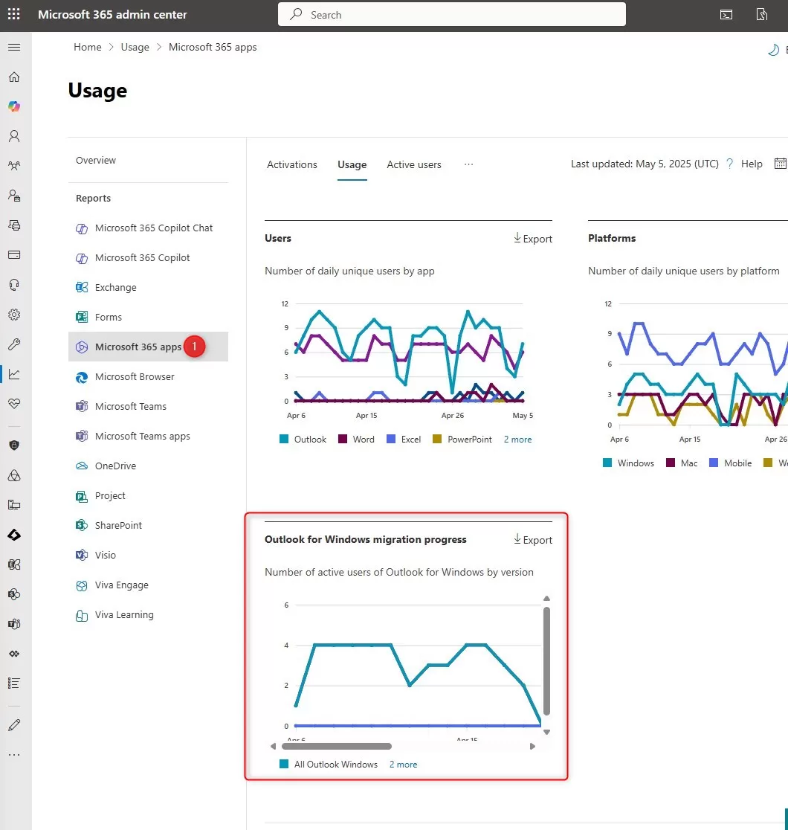Open the Endpoint devices icon in the rail
The height and width of the screenshot is (830, 788).
click(14, 505)
